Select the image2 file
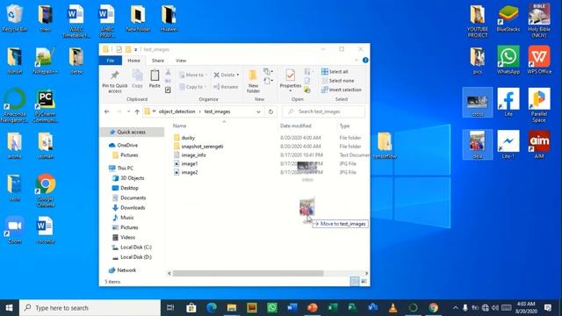The width and height of the screenshot is (562, 316). [190, 172]
